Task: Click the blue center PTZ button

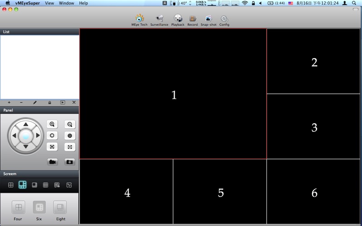Action: pyautogui.click(x=26, y=136)
